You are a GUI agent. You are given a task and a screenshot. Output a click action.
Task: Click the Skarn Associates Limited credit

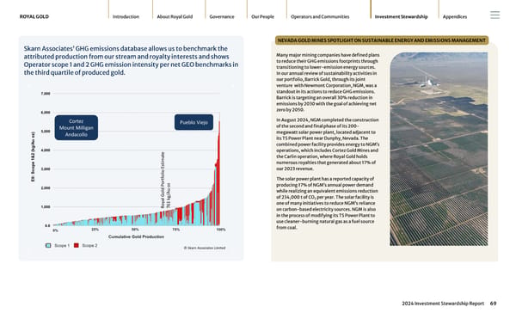(x=205, y=248)
